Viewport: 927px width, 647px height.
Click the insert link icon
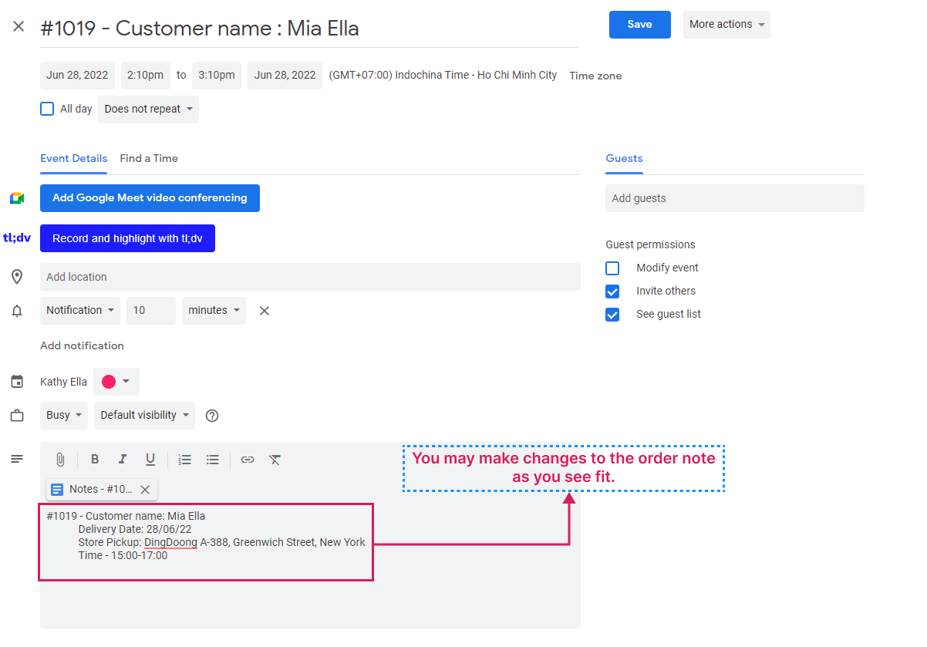tap(248, 460)
